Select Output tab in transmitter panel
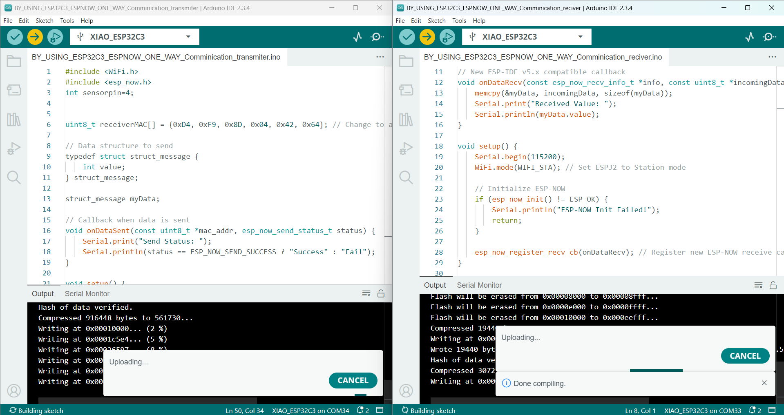This screenshot has width=784, height=415. pos(43,294)
